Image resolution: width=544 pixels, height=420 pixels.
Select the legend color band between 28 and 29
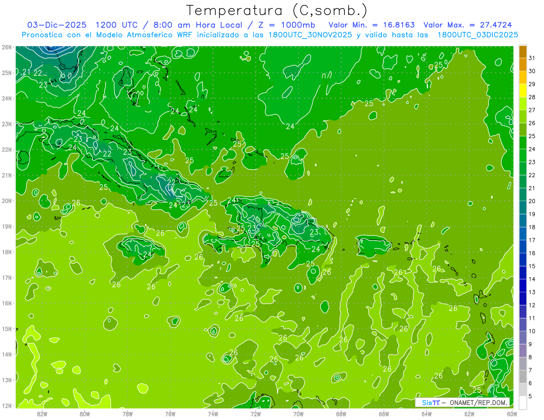click(x=523, y=91)
